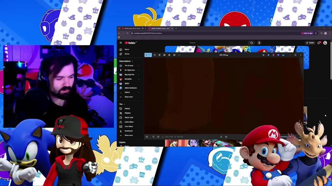Click the Open in app button
The image size is (332, 186).
[307, 33]
